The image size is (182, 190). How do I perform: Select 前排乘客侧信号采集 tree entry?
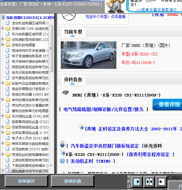pyautogui.click(x=30, y=171)
